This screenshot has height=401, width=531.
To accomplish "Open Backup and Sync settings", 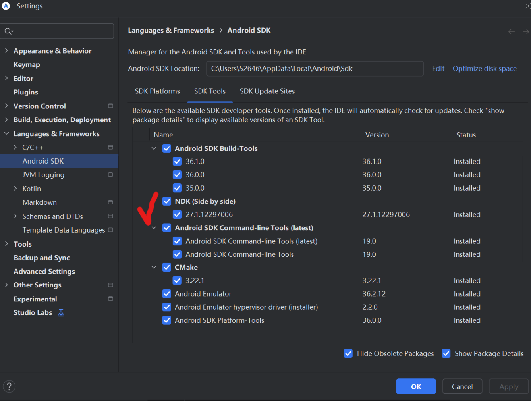I will click(42, 258).
